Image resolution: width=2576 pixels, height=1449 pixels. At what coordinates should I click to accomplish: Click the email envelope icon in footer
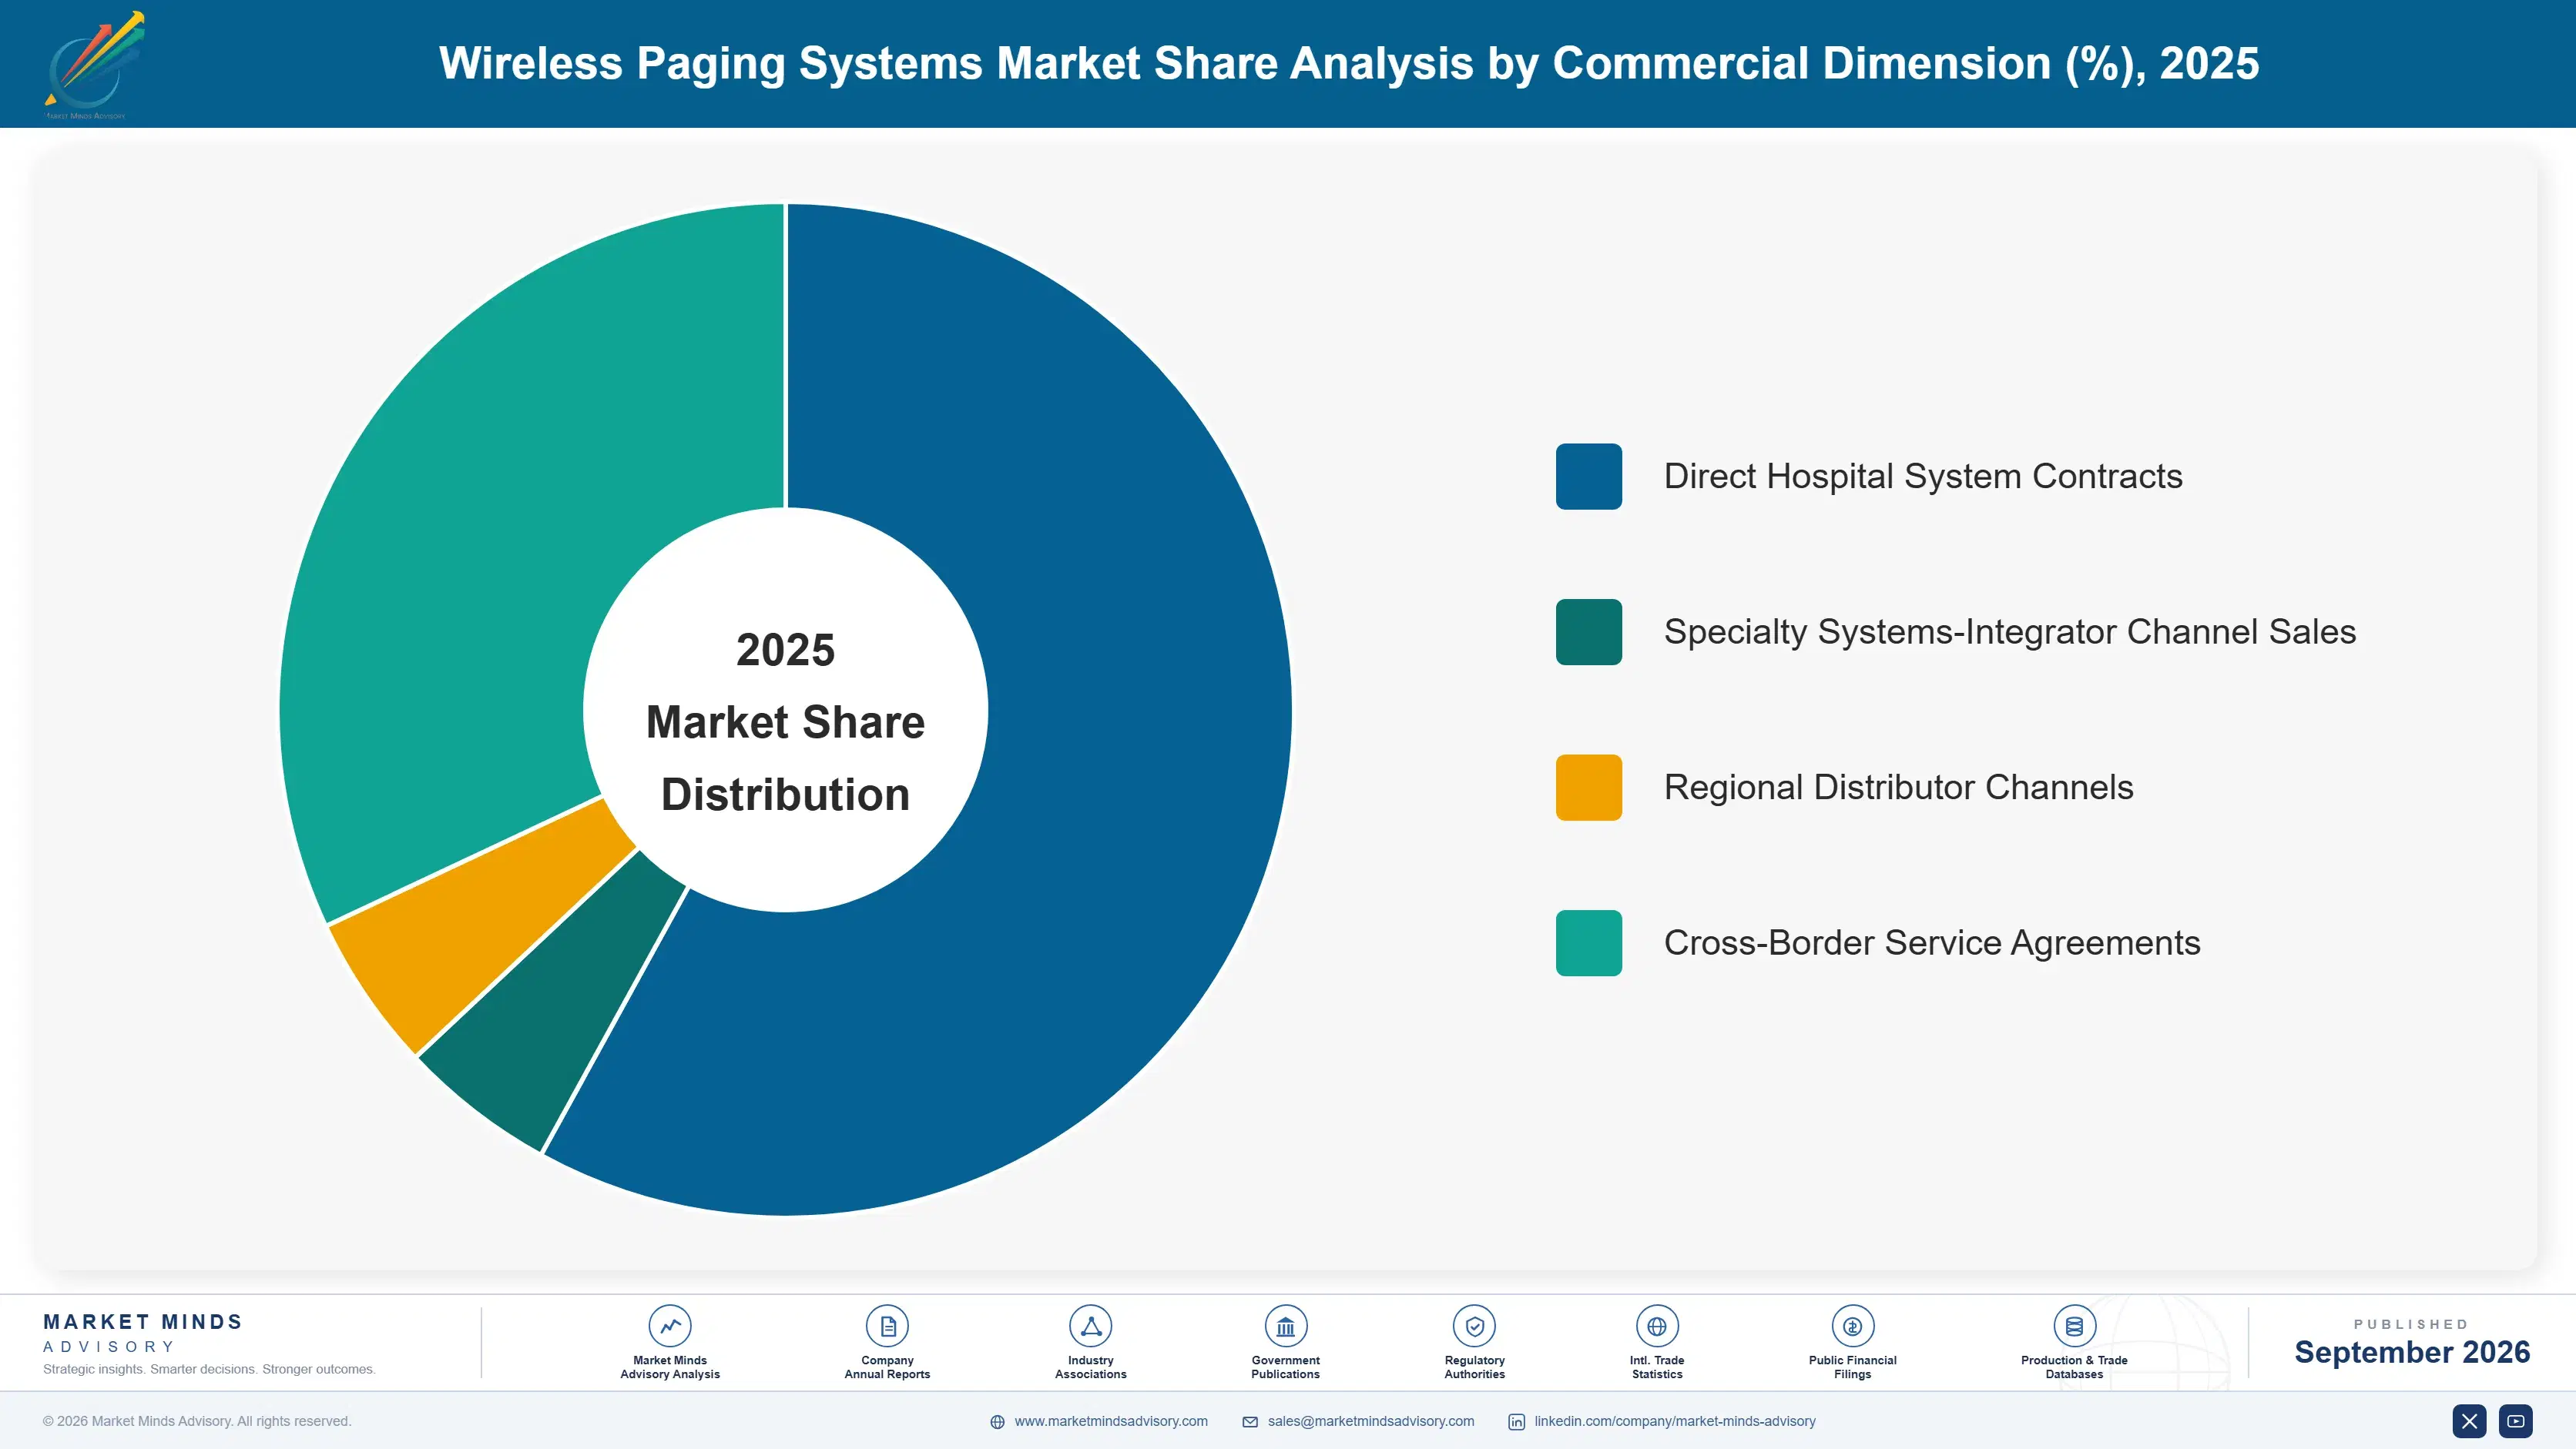coord(1250,1422)
